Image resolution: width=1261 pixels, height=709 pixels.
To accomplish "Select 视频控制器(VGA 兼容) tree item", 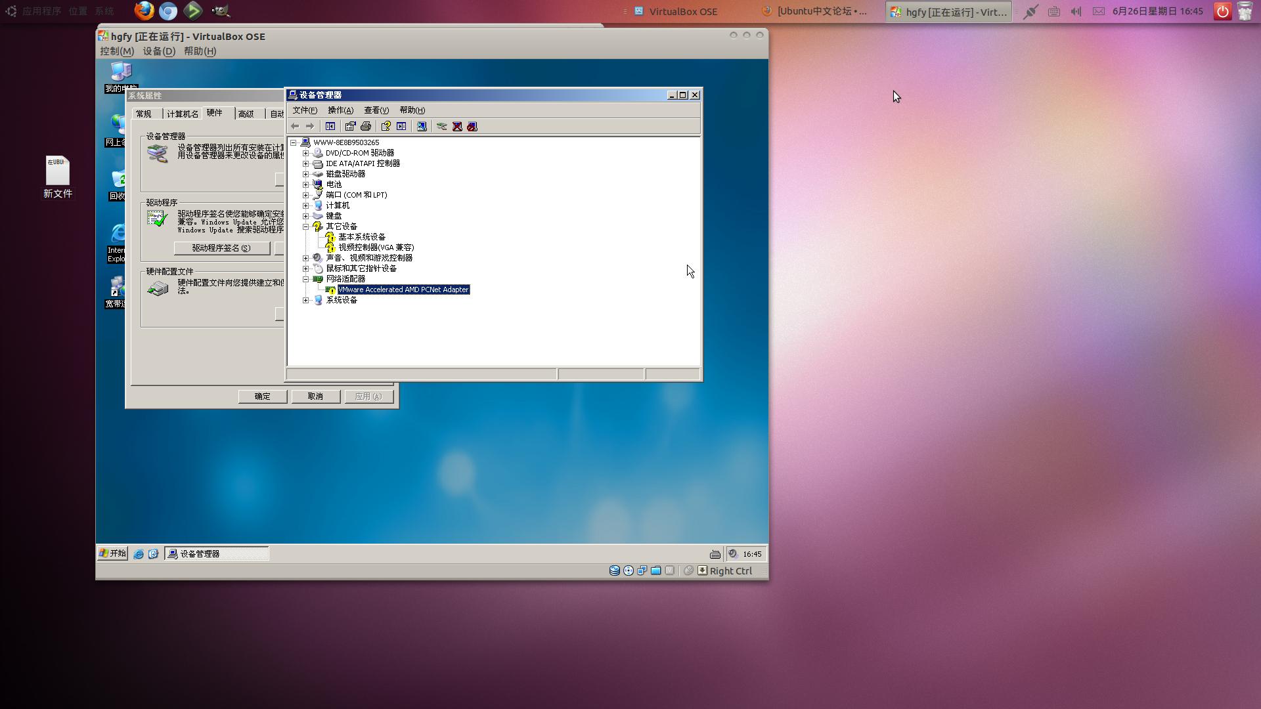I will (x=376, y=247).
